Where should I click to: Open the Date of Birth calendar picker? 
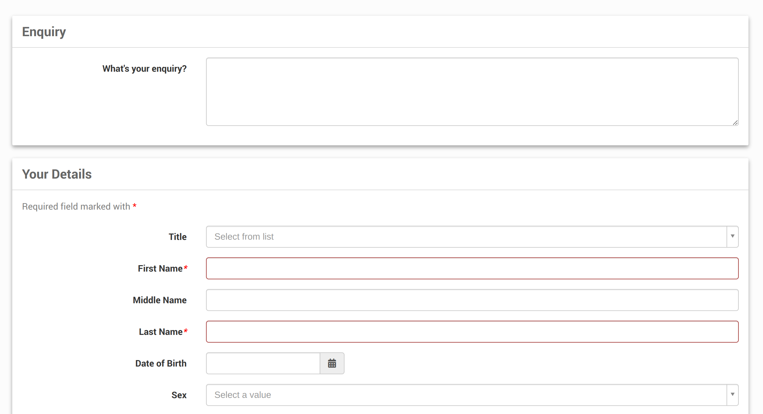332,363
